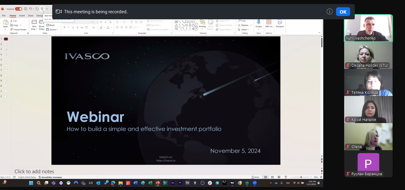Customize Quick Access Toolbar dropdown

tap(47, 9)
